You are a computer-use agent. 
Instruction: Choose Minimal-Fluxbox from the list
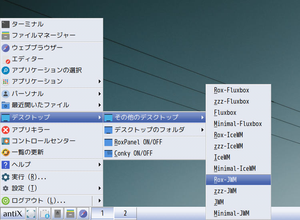(238, 124)
